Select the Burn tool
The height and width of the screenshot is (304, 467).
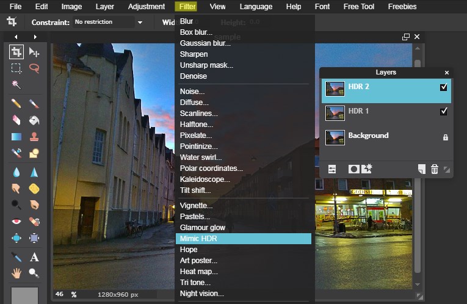34,205
